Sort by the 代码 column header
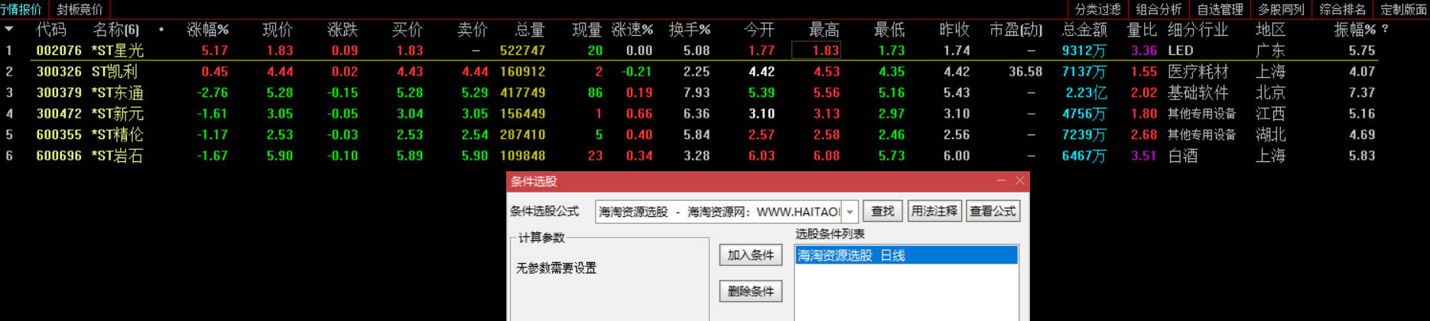 coord(51,30)
